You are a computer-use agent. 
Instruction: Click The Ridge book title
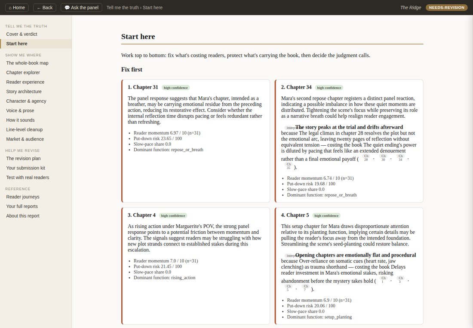[410, 8]
